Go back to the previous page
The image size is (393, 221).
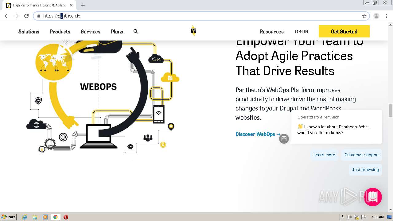(x=7, y=16)
